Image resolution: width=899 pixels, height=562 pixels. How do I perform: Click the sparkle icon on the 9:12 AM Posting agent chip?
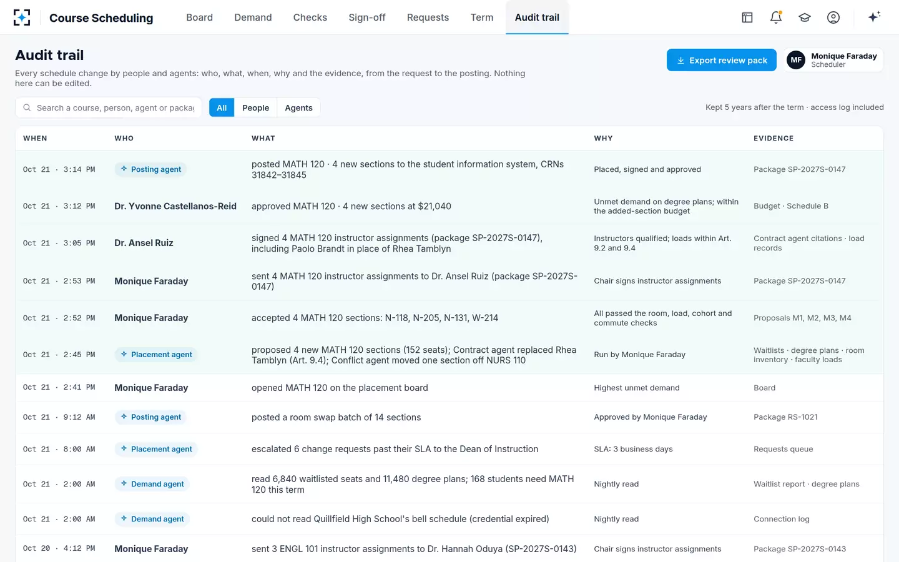124,417
